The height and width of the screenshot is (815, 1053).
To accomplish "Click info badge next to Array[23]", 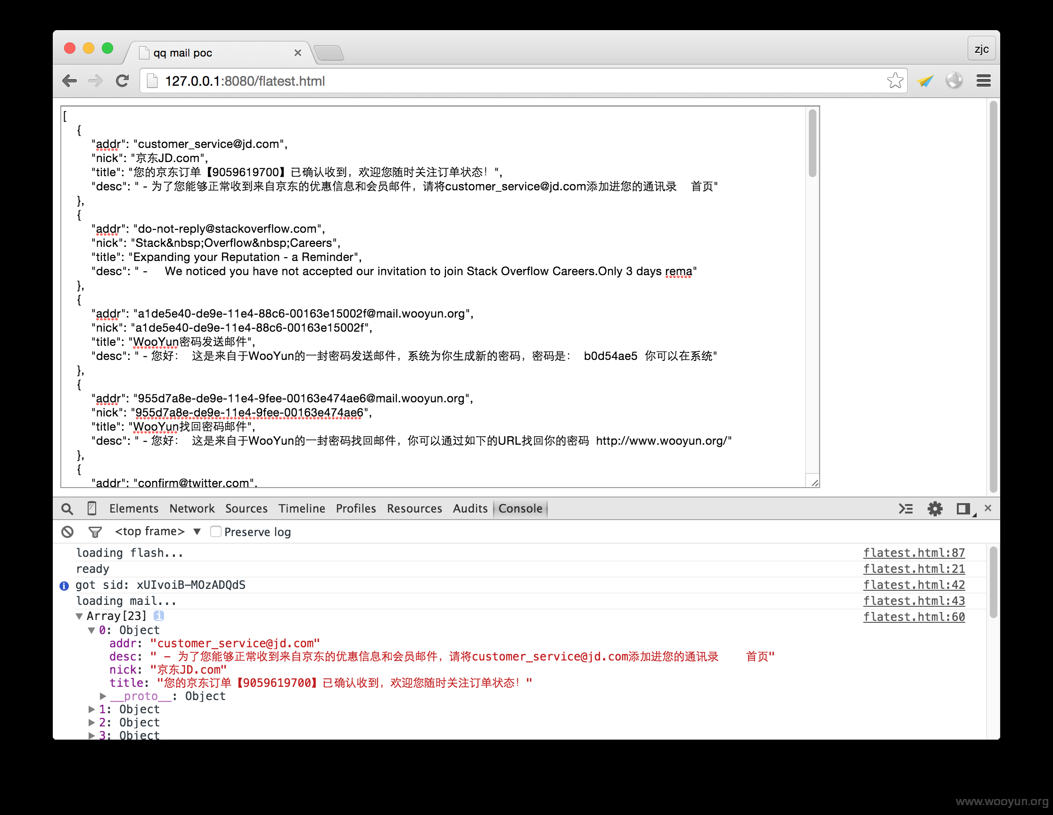I will [x=159, y=615].
